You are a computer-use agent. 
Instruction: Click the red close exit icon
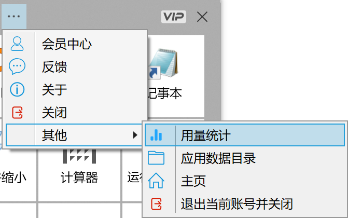tap(17, 113)
